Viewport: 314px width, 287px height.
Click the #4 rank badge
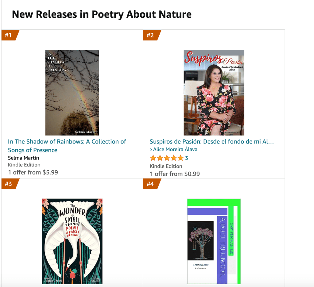click(151, 184)
